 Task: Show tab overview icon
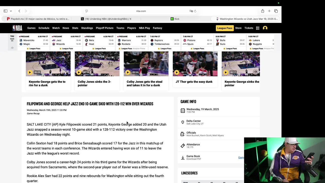276,11
